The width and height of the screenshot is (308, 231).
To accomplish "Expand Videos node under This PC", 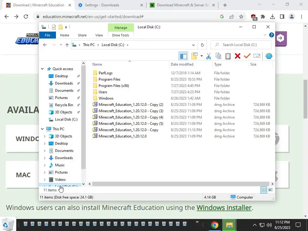I will click(x=45, y=180).
